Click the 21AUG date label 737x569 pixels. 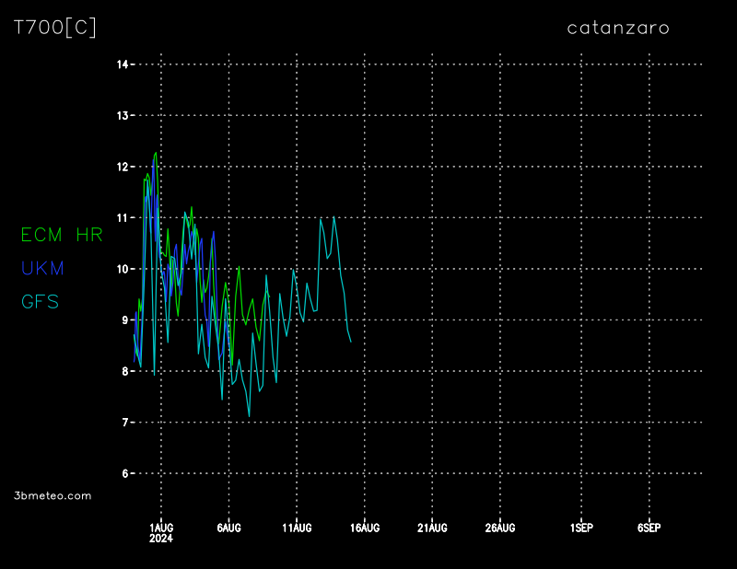click(x=432, y=528)
